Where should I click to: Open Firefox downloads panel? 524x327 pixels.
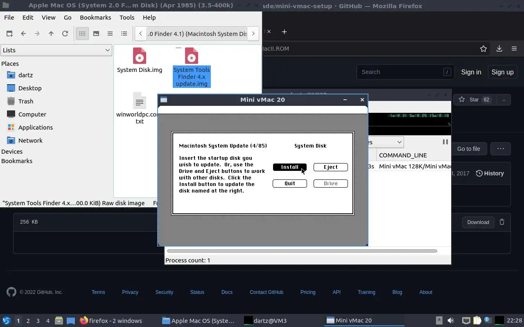[499, 49]
